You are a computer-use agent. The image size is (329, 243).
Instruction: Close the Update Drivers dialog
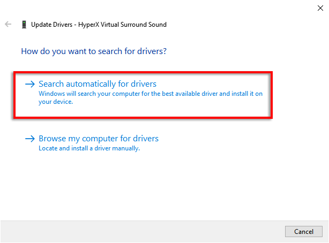pyautogui.click(x=320, y=8)
